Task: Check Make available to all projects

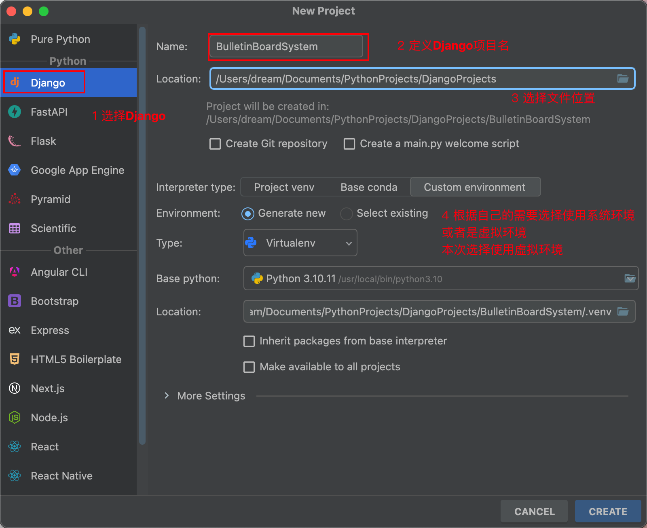Action: click(249, 367)
